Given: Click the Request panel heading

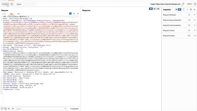Looking at the screenshot, I should point(5,10).
